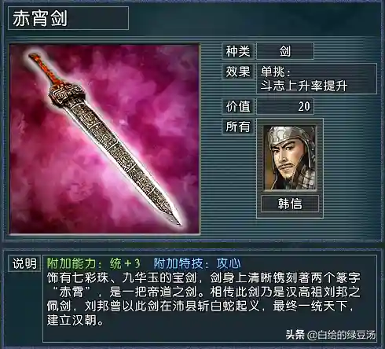Click the 说明 description label
The width and height of the screenshot is (385, 349).
[24, 263]
